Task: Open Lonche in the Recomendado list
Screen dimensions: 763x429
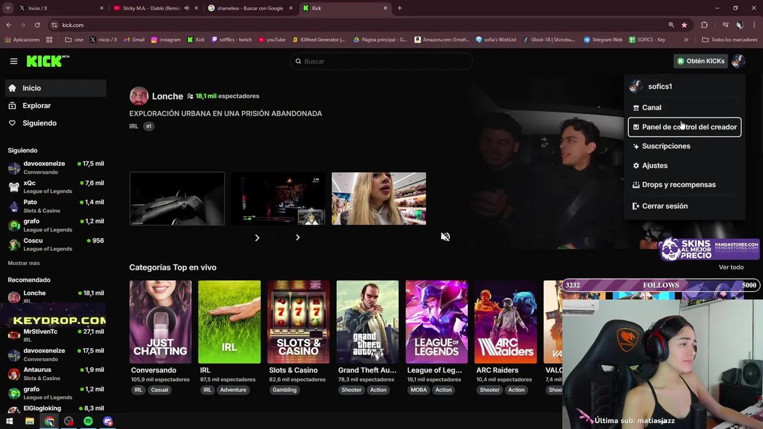Action: [55, 297]
